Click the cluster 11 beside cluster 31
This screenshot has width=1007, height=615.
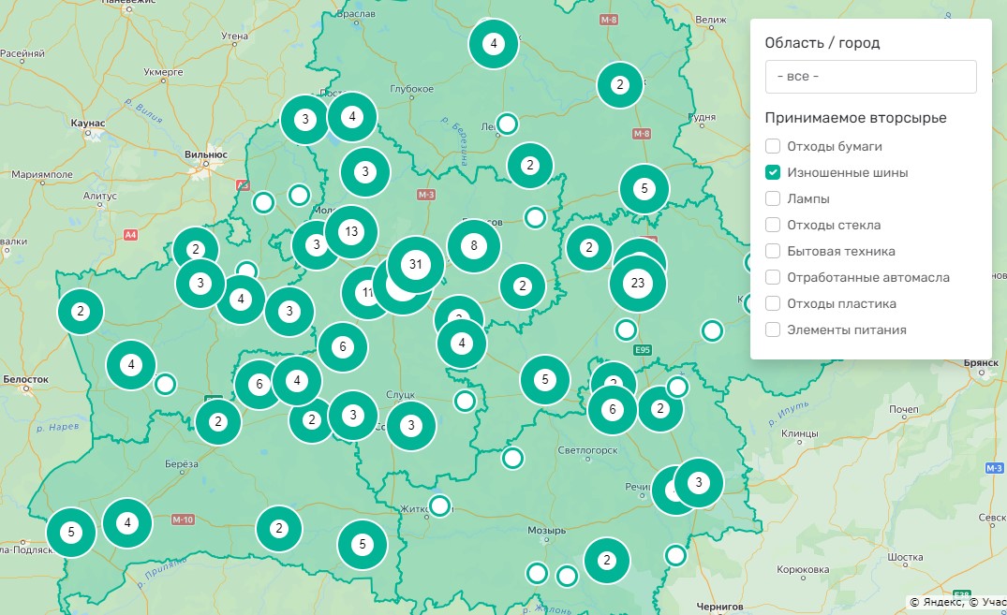365,294
